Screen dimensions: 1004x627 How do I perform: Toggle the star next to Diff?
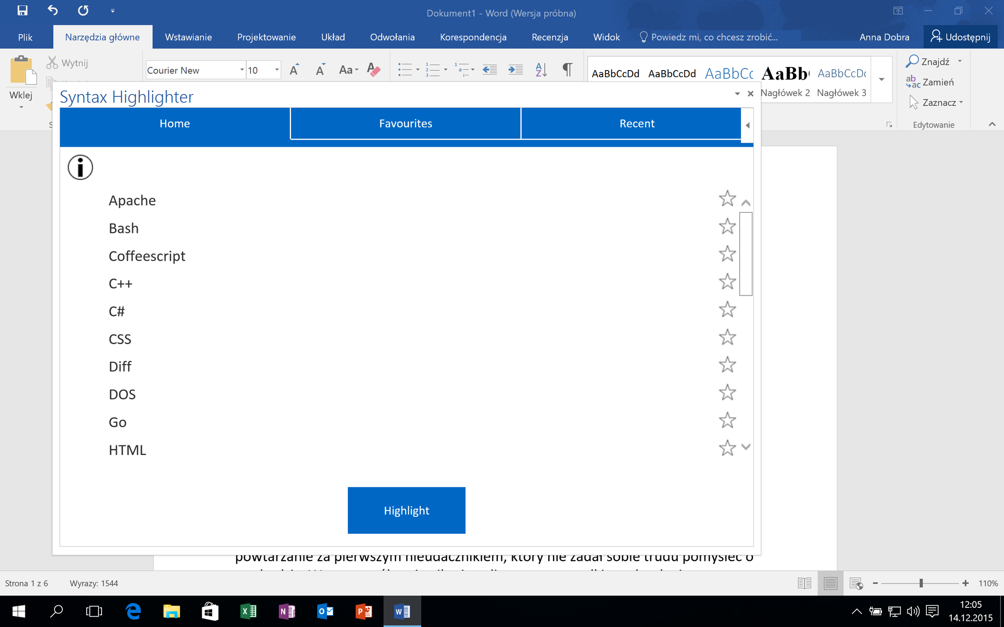(x=727, y=365)
